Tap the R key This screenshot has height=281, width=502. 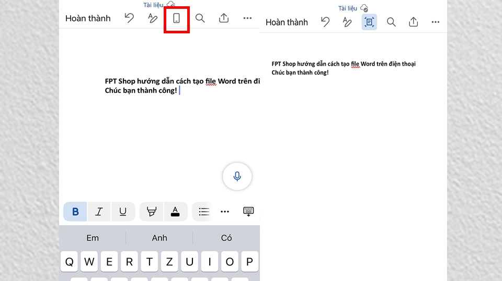(x=129, y=262)
